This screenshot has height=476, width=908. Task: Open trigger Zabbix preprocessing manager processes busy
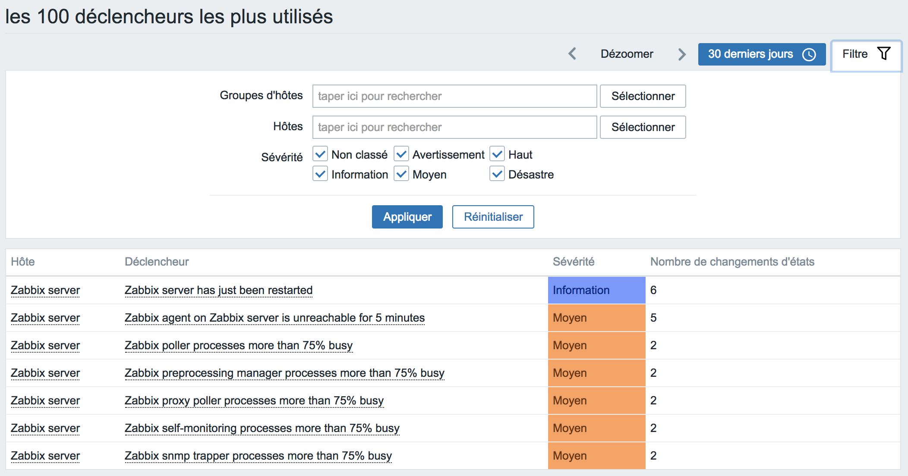(x=284, y=373)
